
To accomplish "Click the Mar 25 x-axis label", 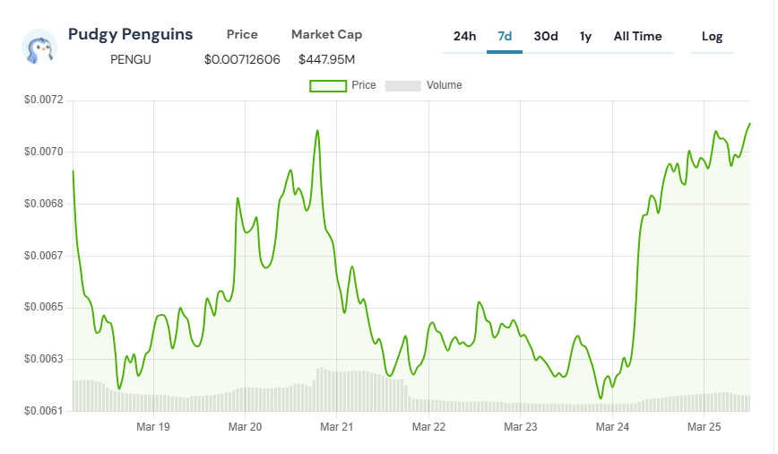I will pos(705,427).
